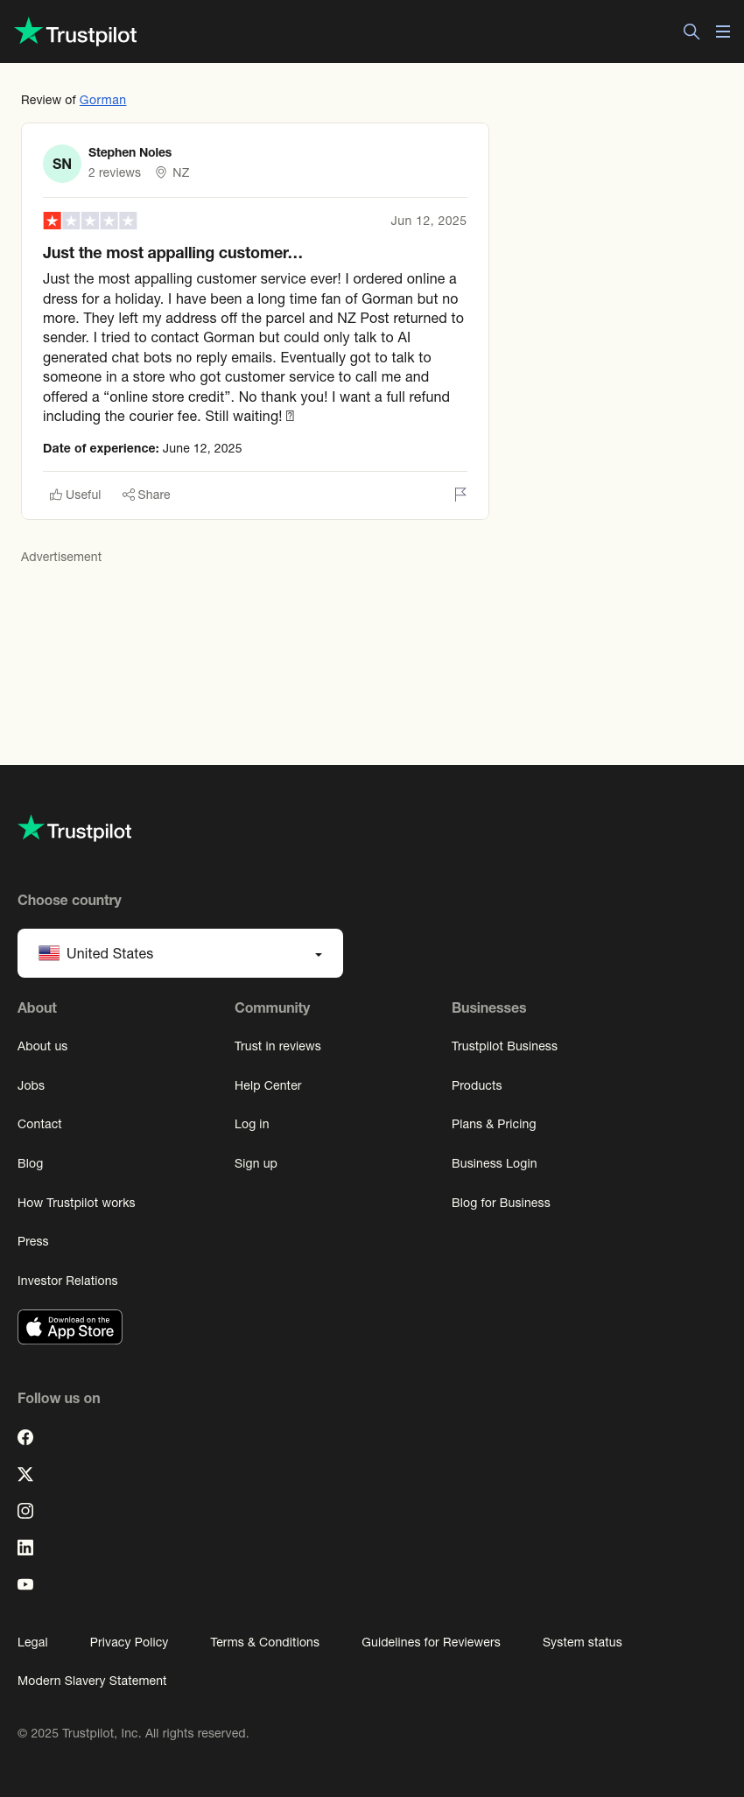Click the 'Choose country' heading
Viewport: 744px width, 1797px height.
click(69, 900)
